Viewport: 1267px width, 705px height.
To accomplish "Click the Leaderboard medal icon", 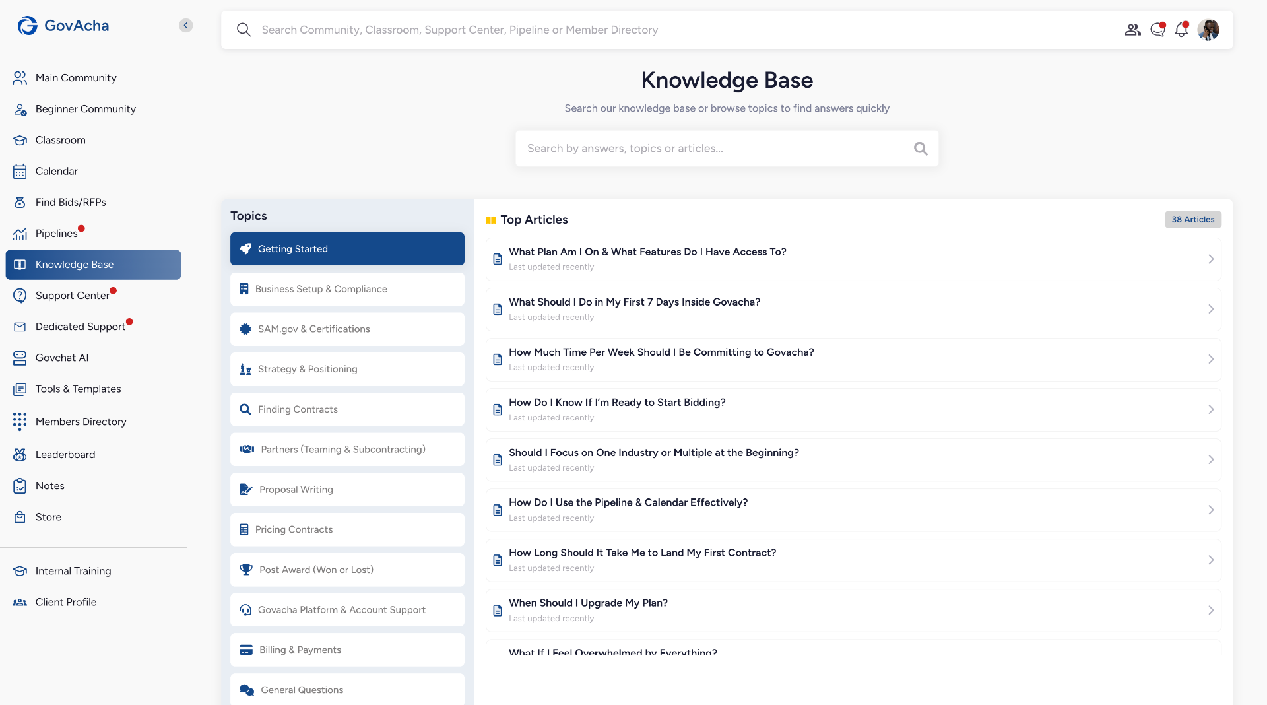I will tap(20, 455).
